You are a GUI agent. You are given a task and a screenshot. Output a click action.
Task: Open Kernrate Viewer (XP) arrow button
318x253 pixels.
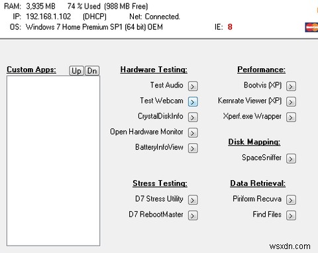pyautogui.click(x=291, y=102)
